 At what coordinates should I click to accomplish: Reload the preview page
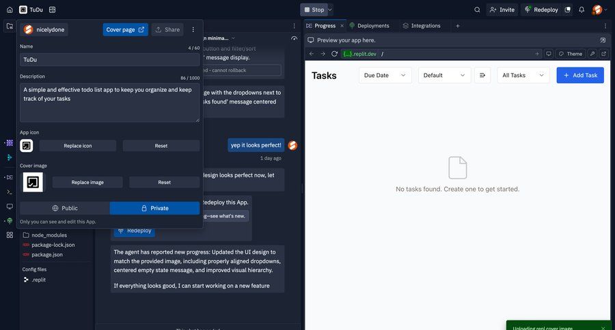pyautogui.click(x=334, y=54)
